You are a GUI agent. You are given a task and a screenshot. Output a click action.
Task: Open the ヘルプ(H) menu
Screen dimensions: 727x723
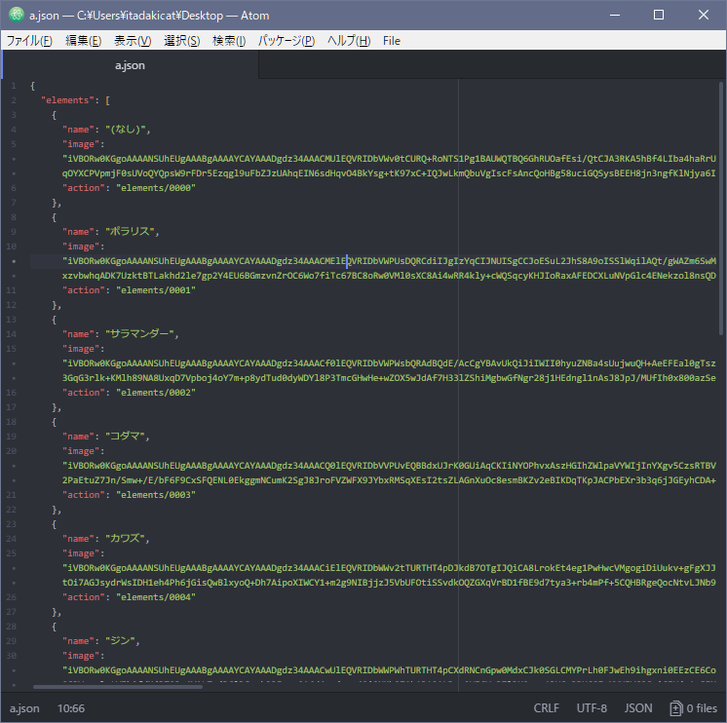click(x=349, y=41)
